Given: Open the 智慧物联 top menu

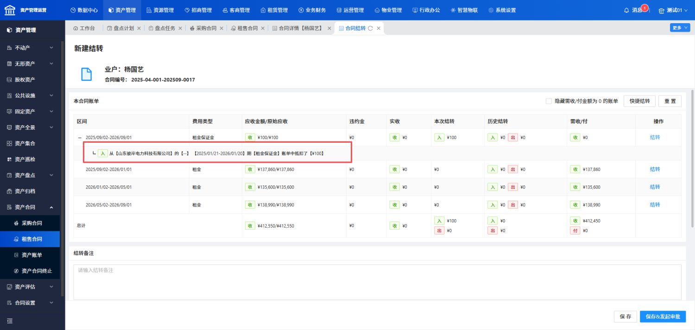Looking at the screenshot, I should 464,10.
